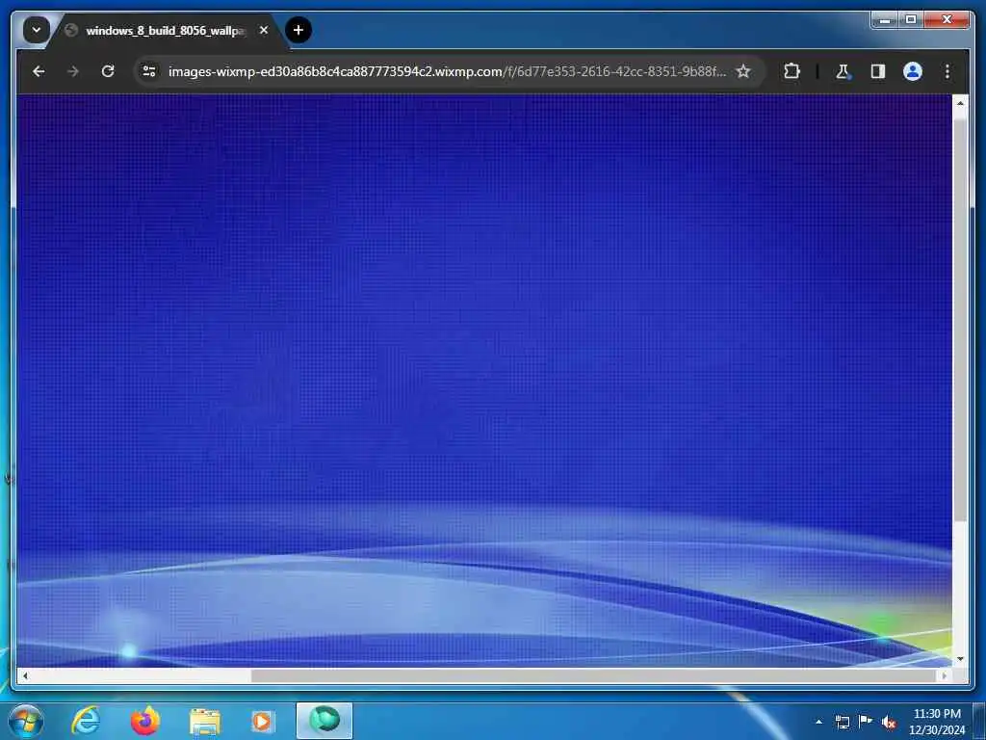Viewport: 986px width, 740px height.
Task: Click the muted volume tray icon
Action: tap(889, 723)
